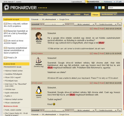Click the up arrow button in bottom toolbar
124x116 pixels.
tap(120, 110)
